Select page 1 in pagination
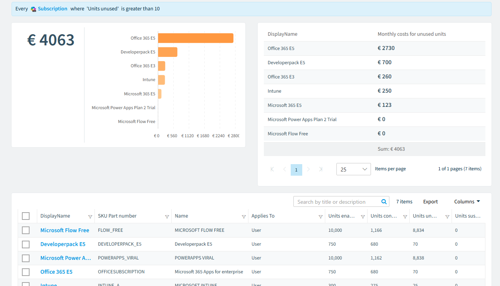Viewport: 500px width, 286px height. [296, 170]
